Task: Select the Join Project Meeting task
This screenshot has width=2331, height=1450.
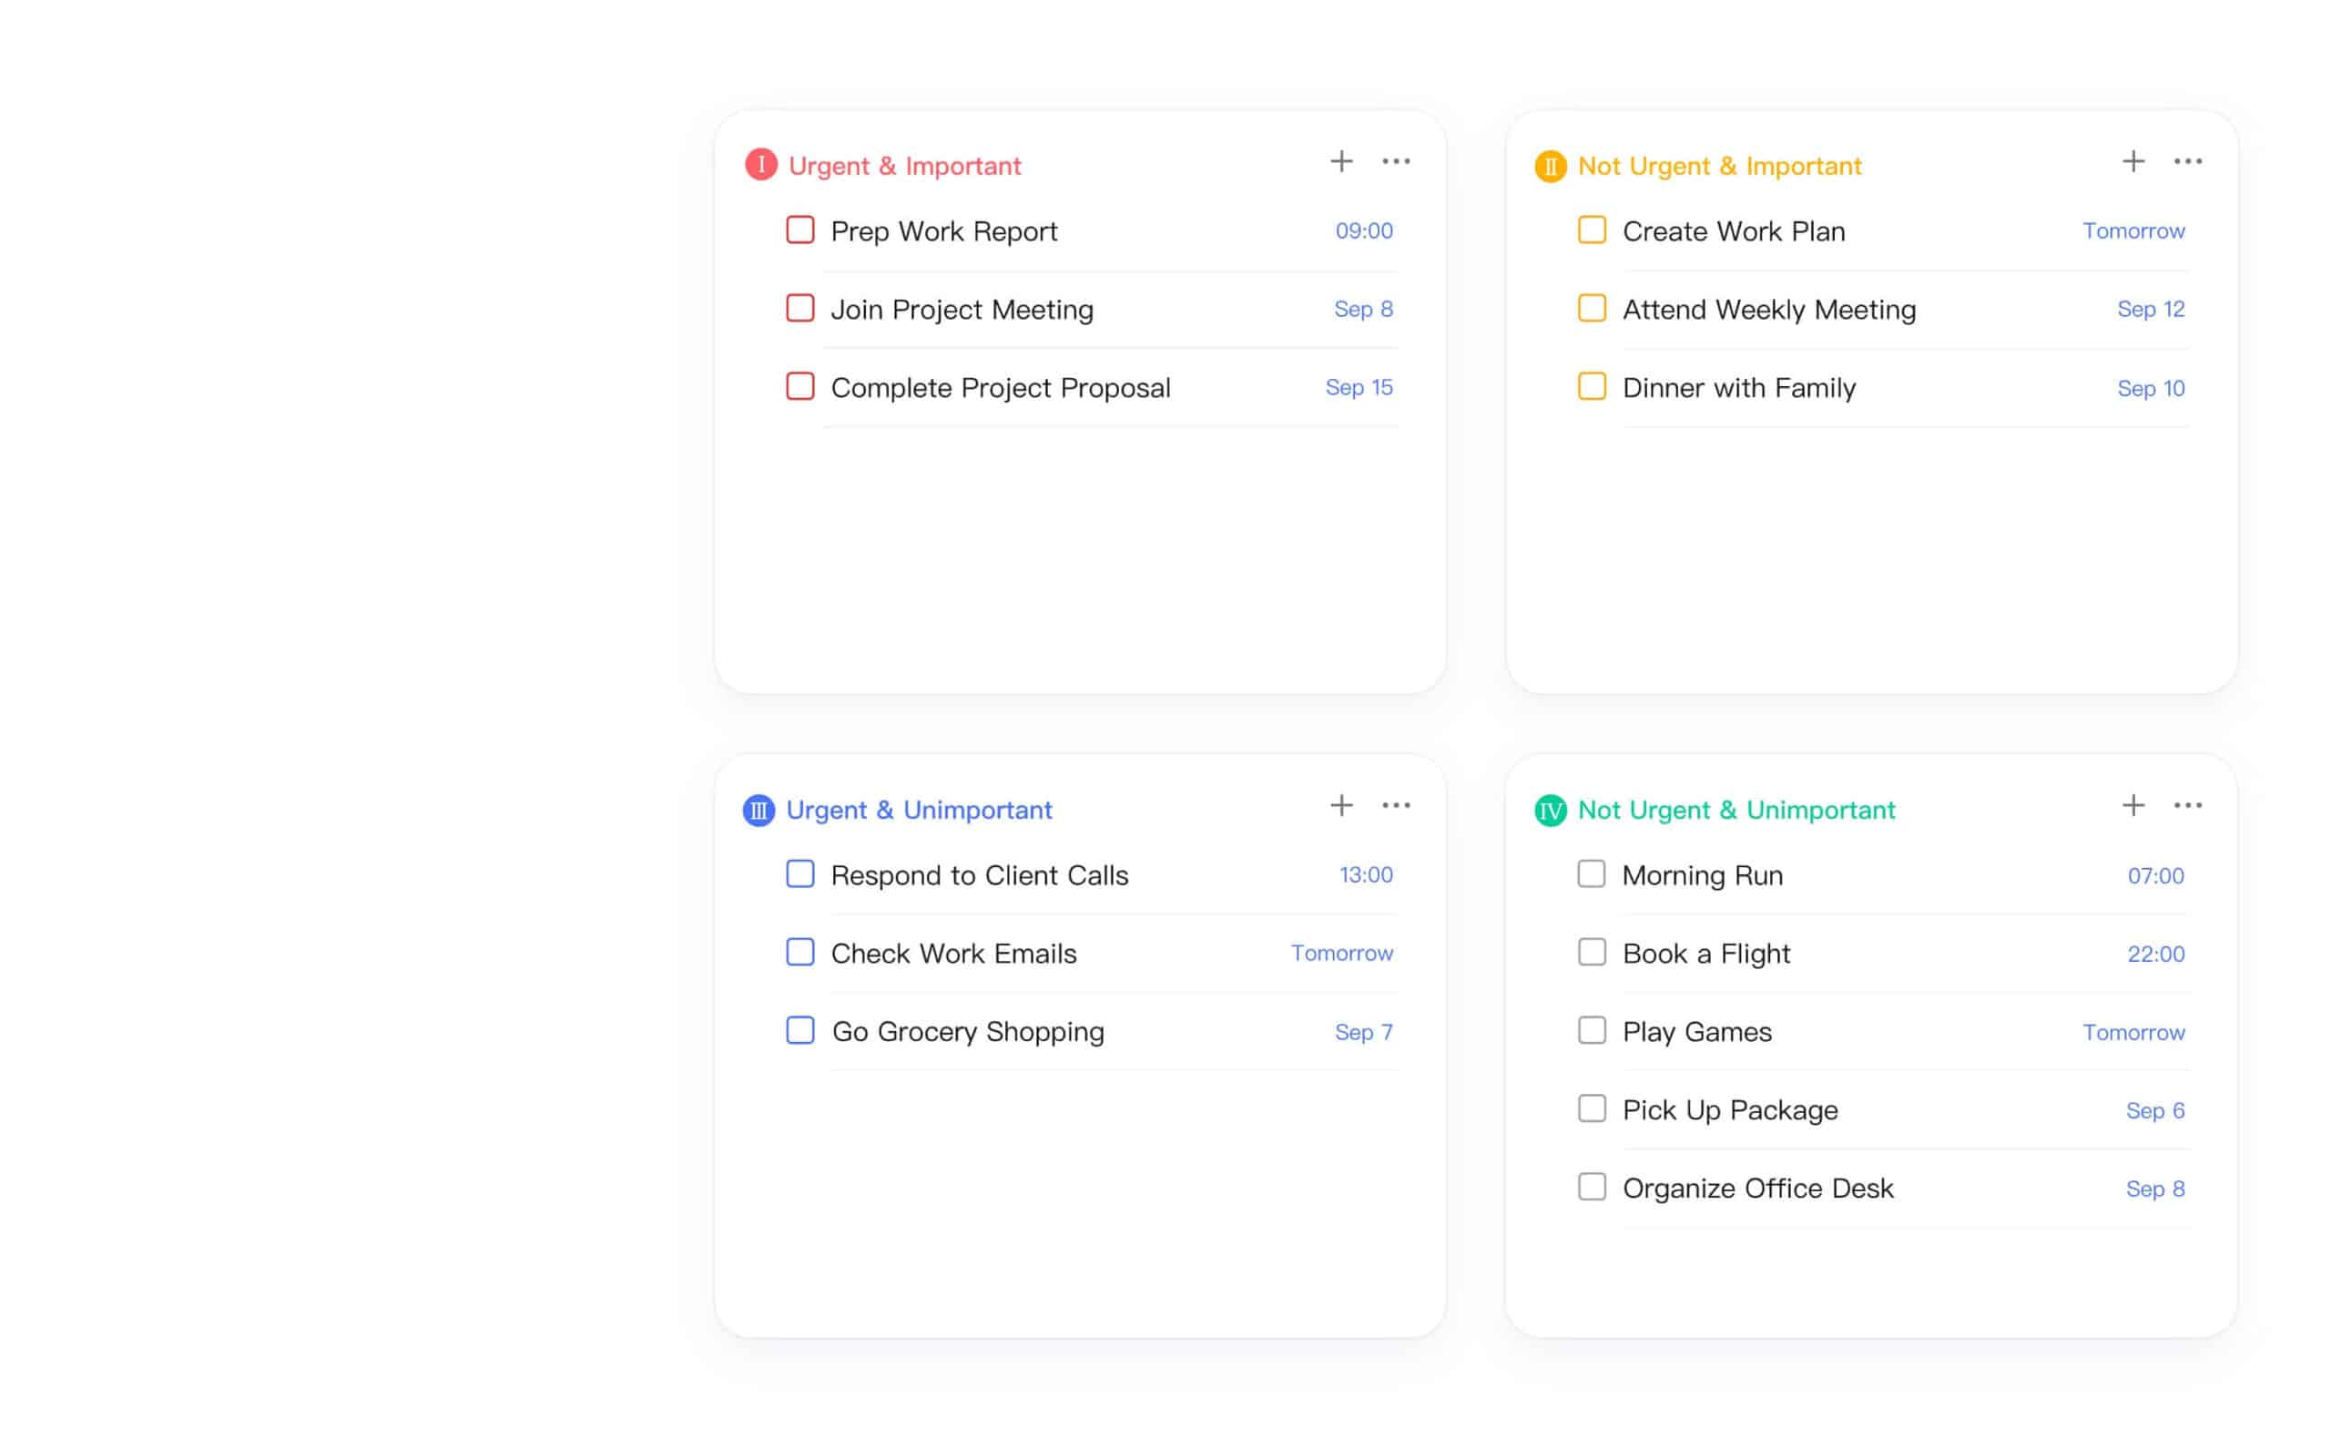Action: 962,310
